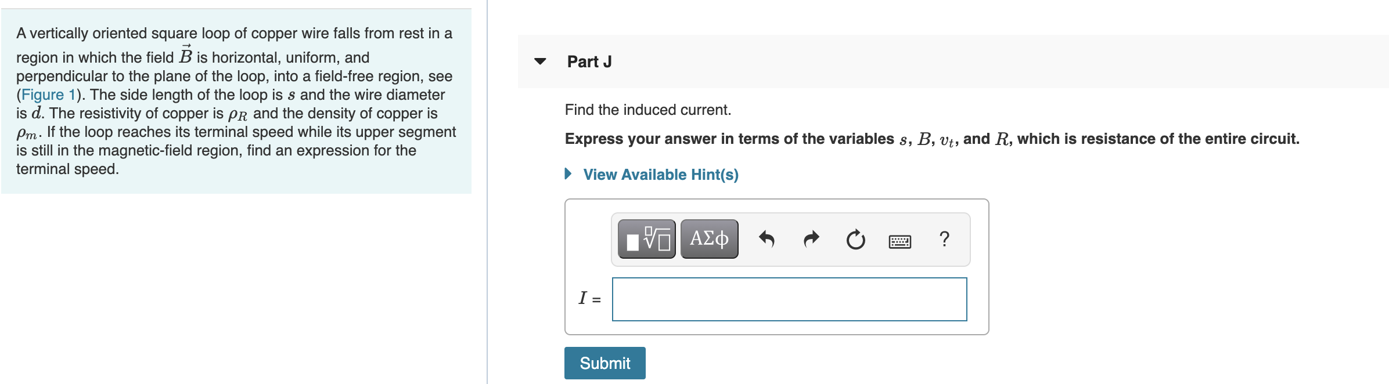Expand the hints disclosure triangle
Image resolution: width=1389 pixels, height=384 pixels.
click(x=568, y=174)
